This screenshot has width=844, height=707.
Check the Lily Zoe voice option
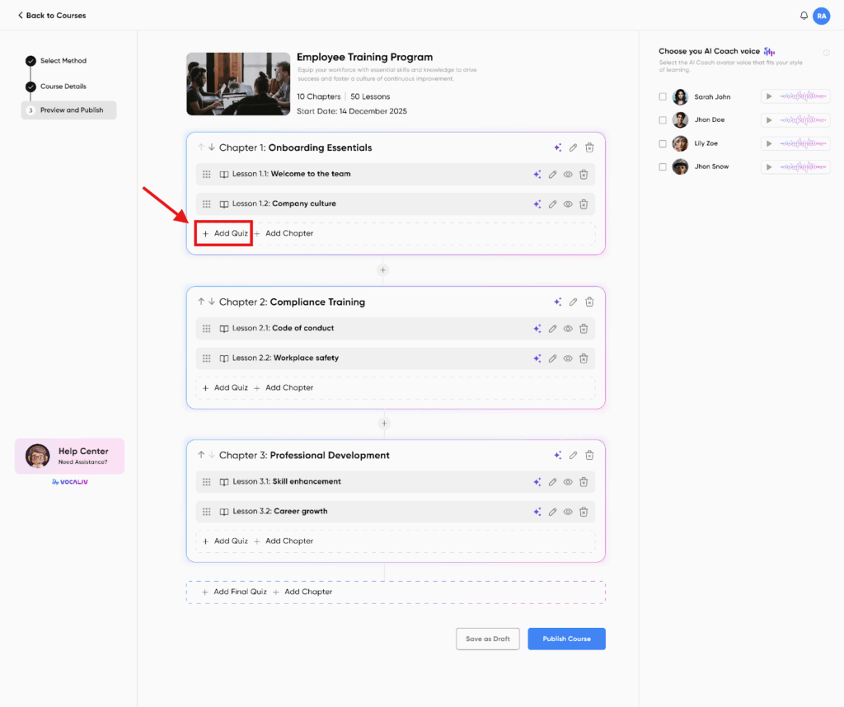[x=663, y=143]
